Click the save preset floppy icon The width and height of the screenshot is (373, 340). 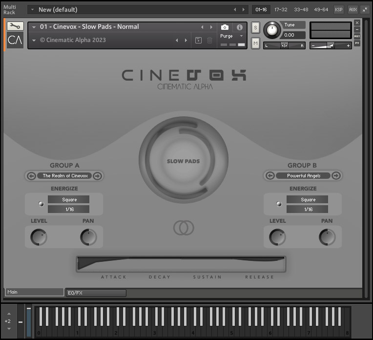[198, 40]
